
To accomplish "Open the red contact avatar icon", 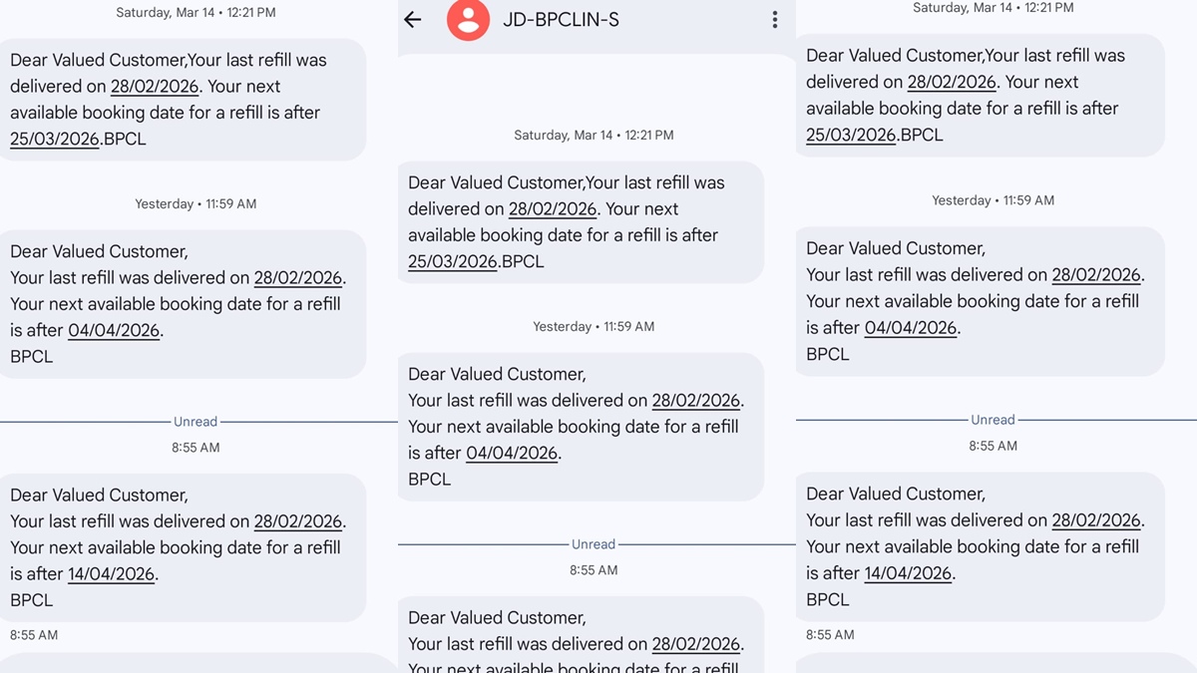I will [468, 20].
